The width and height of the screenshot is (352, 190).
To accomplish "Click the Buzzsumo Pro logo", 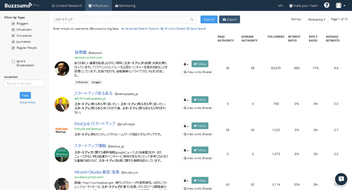I will pos(22,5).
